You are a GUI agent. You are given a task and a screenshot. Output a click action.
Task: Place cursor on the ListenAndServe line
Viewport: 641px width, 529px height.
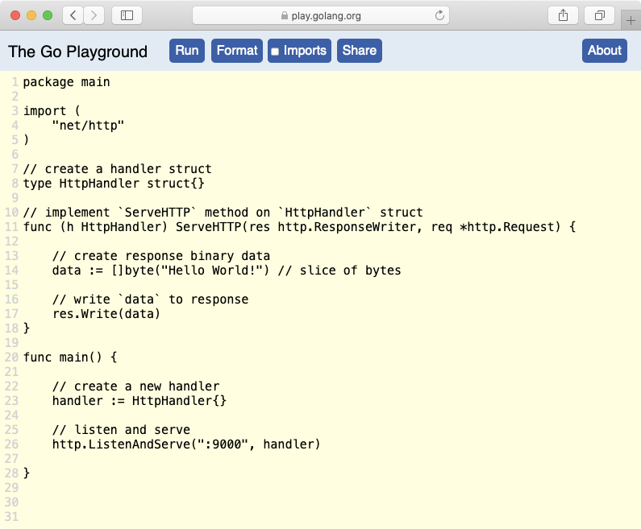click(x=186, y=444)
